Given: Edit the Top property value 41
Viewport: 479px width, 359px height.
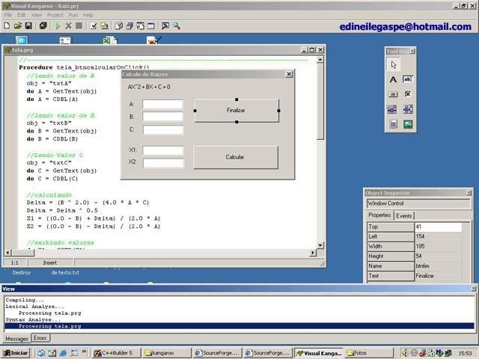Looking at the screenshot, I should 438,227.
